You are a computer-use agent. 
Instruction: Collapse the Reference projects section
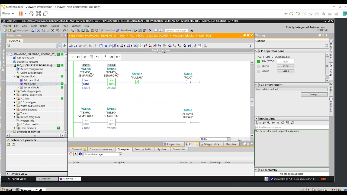click(x=8, y=140)
